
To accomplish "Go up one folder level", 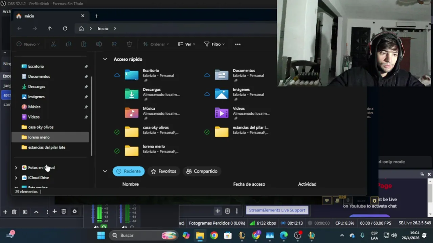I will [50, 28].
